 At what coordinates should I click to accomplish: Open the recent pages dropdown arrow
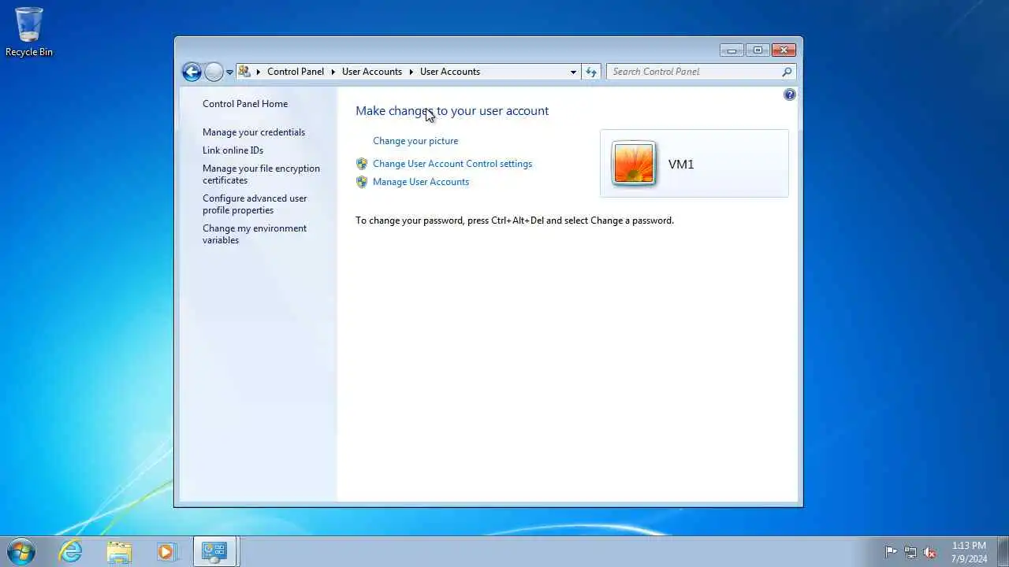(229, 72)
